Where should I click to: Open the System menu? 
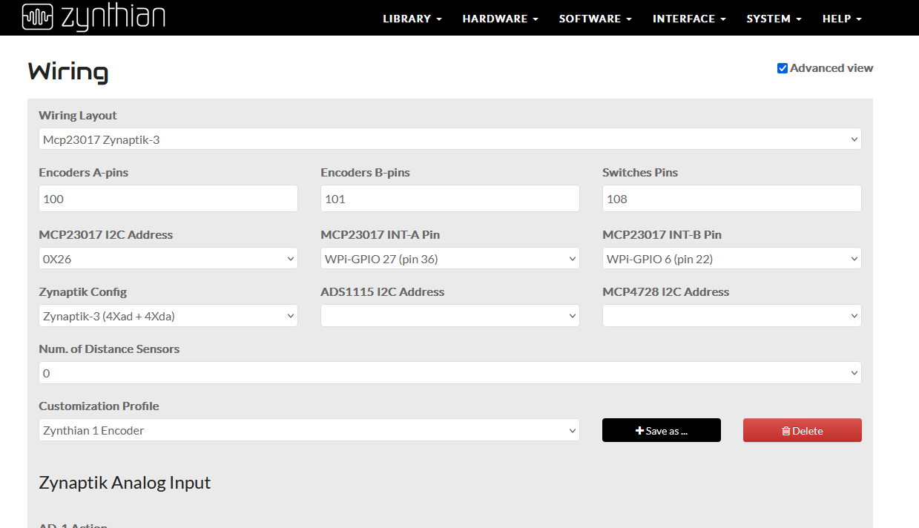[774, 19]
